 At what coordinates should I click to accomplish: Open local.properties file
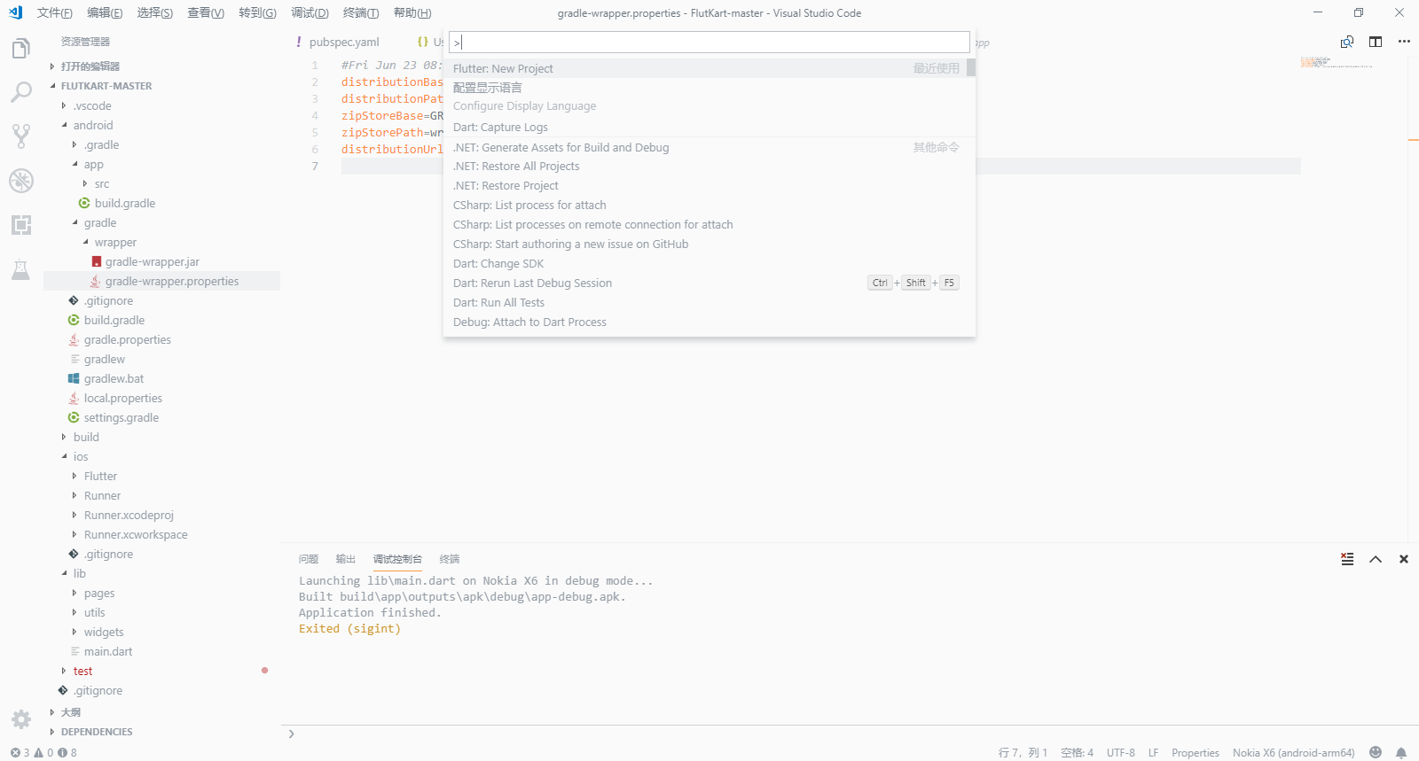point(123,398)
